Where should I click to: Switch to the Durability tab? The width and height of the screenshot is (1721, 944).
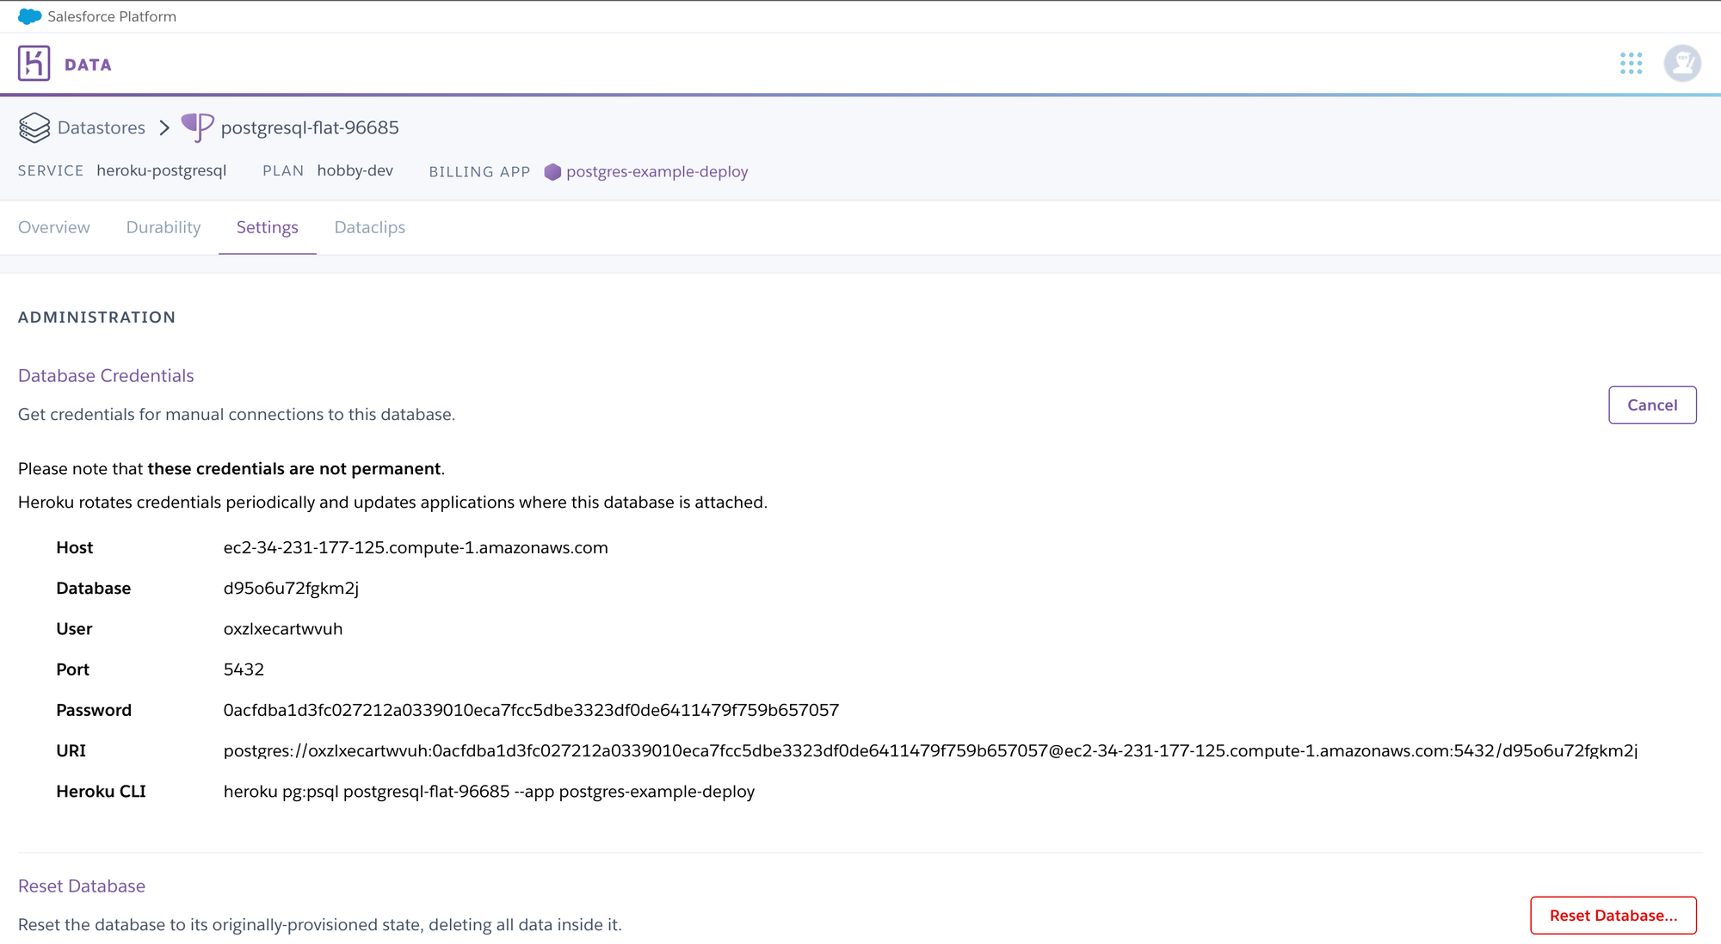point(163,227)
